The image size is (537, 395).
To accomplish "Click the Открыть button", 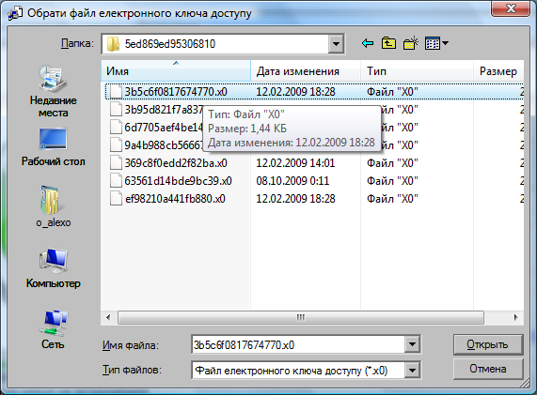I will click(488, 344).
